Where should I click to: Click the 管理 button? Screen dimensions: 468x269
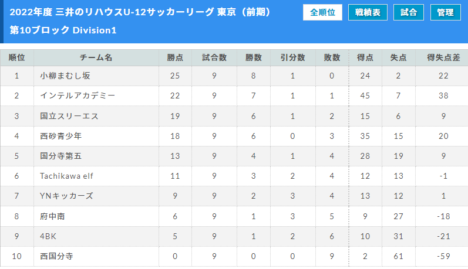pos(445,12)
